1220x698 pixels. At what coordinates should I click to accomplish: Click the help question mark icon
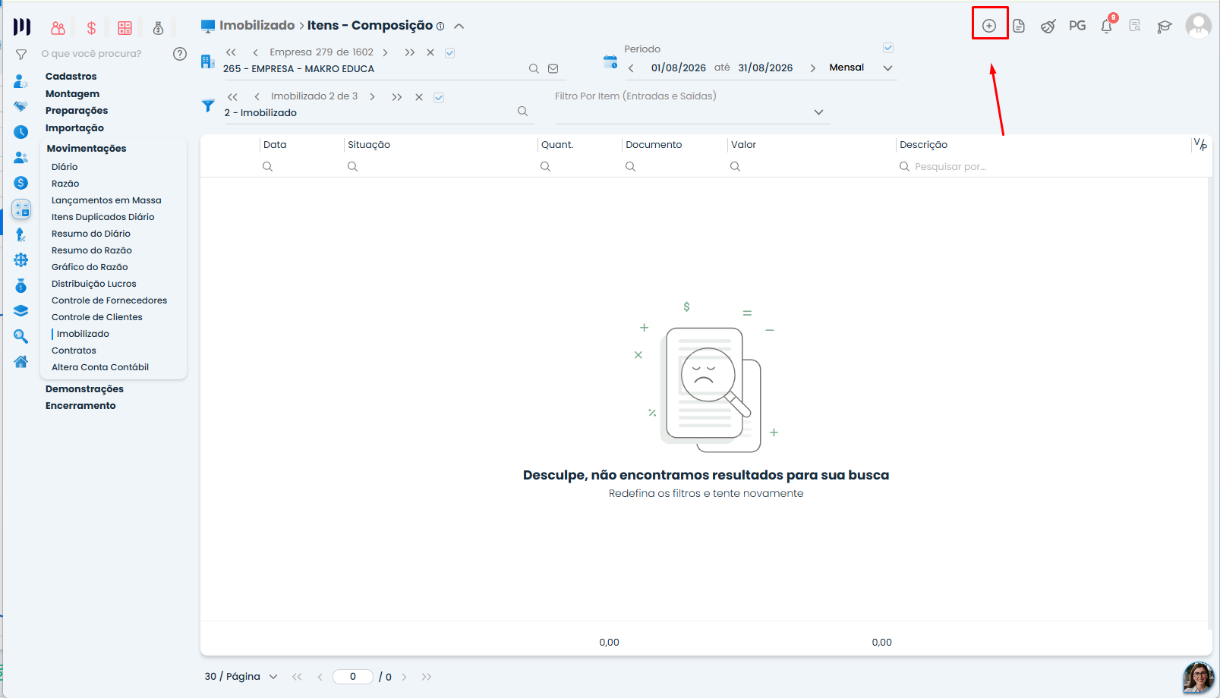coord(180,54)
